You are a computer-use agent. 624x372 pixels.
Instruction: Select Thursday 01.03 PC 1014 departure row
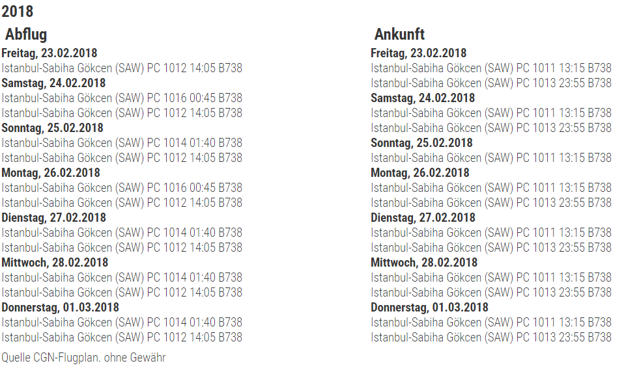click(122, 322)
